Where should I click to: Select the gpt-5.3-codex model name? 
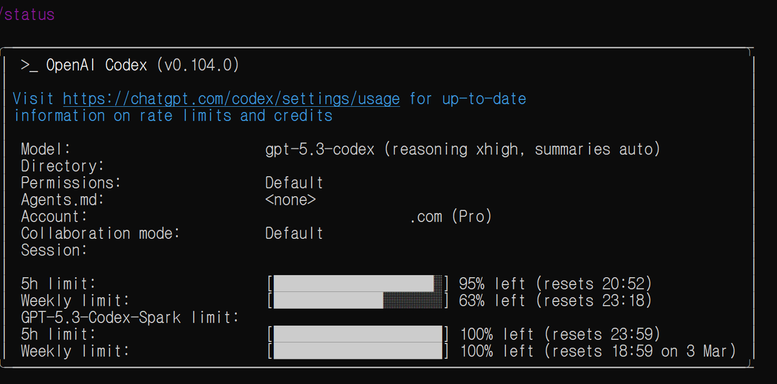(320, 150)
